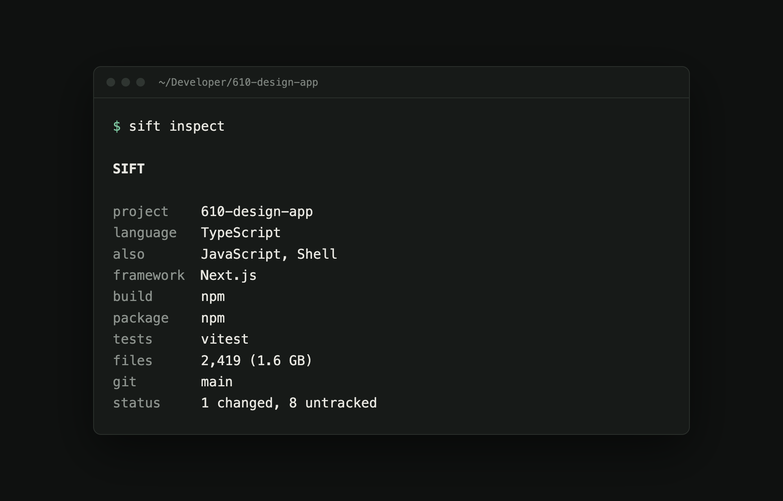Screen dimensions: 783x501
Task: Select the 'JavaScript, Shell' value
Action: click(x=269, y=254)
